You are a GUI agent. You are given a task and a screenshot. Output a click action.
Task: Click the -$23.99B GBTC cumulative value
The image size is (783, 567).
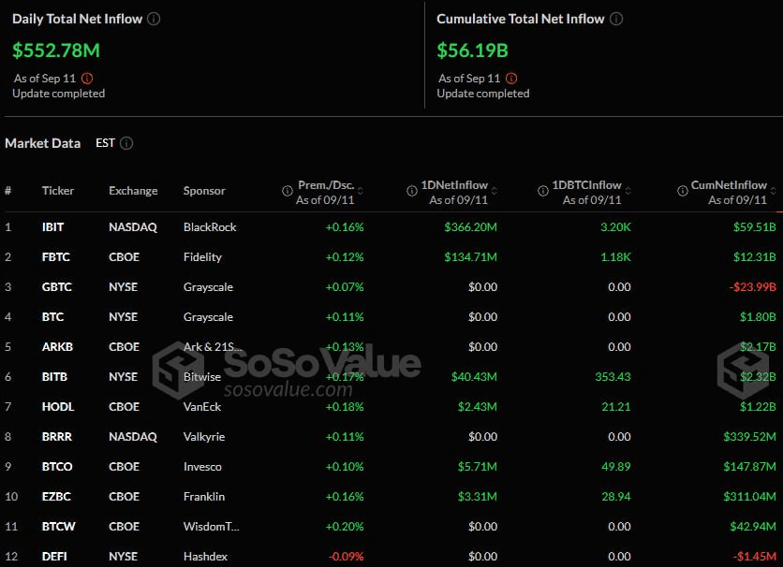(x=752, y=286)
